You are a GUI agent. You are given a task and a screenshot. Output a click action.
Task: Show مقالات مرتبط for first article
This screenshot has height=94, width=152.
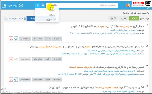[x=38, y=39]
